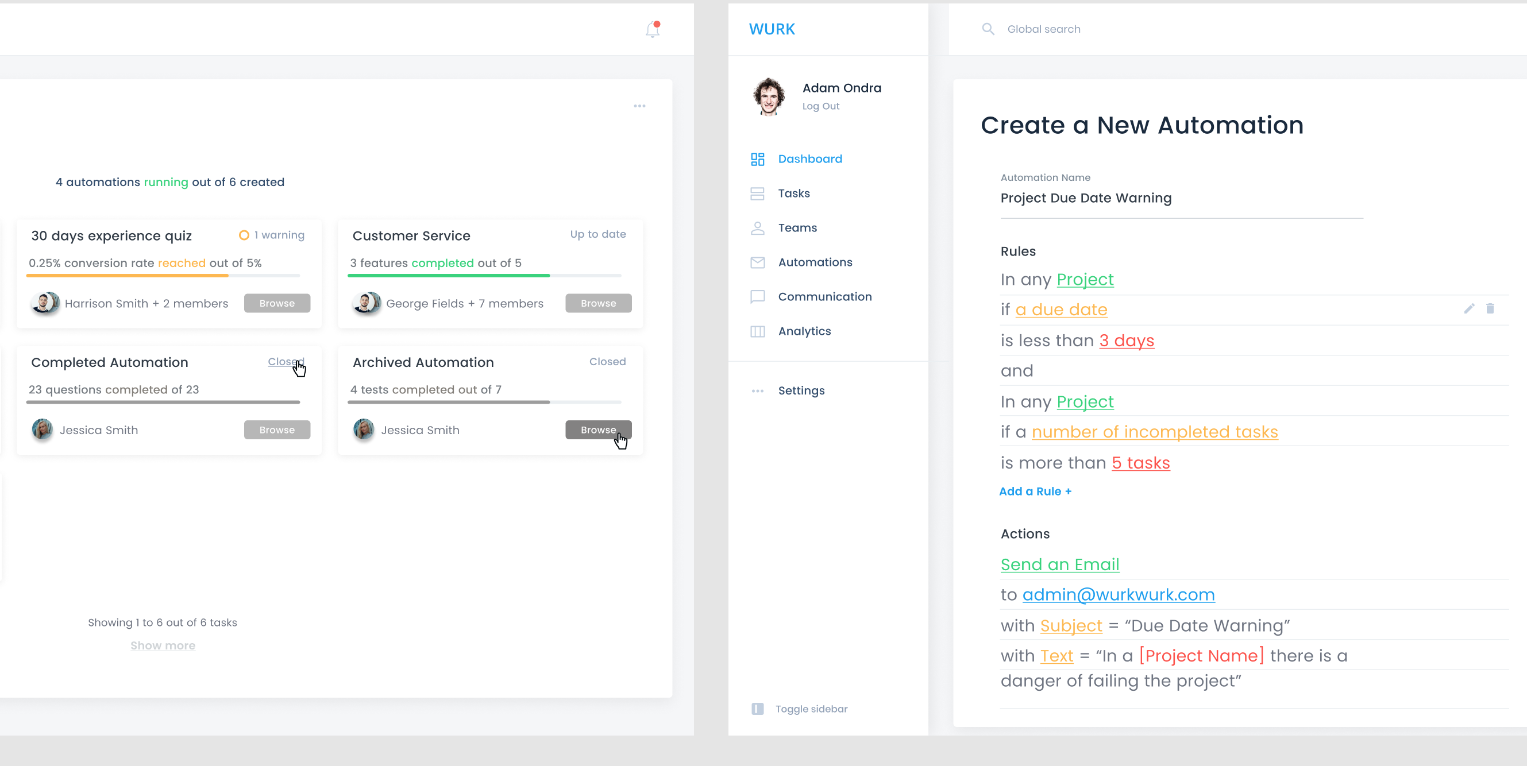Click the Customer Service progress bar
The width and height of the screenshot is (1527, 766).
tap(484, 276)
